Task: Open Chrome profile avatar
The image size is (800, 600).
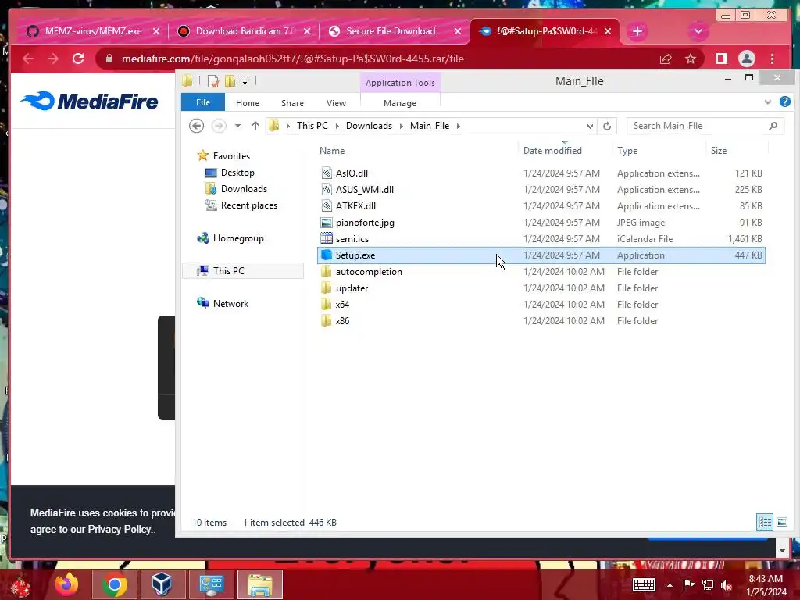Action: (746, 59)
